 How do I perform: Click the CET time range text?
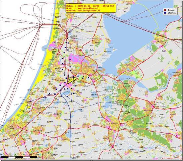(103, 6)
